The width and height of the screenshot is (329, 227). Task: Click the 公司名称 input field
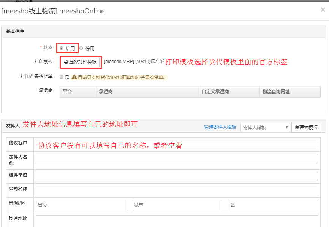pyautogui.click(x=177, y=190)
